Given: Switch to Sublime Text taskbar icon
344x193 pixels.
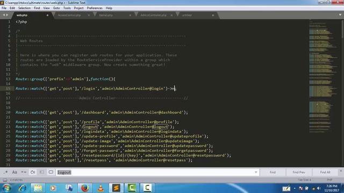Looking at the screenshot, I should tap(116, 188).
